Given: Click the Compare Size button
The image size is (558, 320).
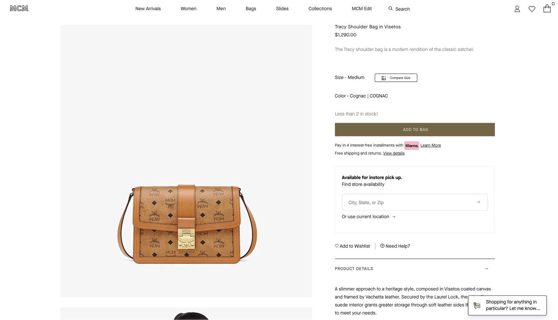Looking at the screenshot, I should point(396,78).
